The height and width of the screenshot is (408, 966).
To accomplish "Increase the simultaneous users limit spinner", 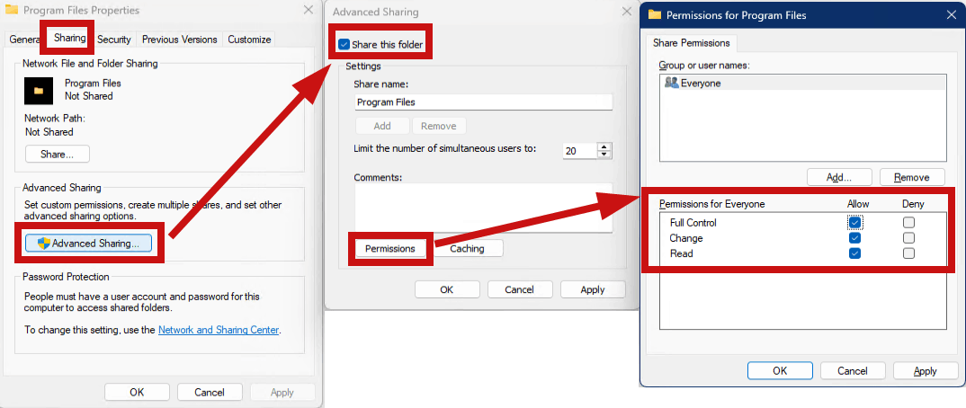I will 604,147.
